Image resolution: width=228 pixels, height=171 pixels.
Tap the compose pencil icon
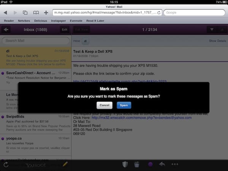coord(65,165)
